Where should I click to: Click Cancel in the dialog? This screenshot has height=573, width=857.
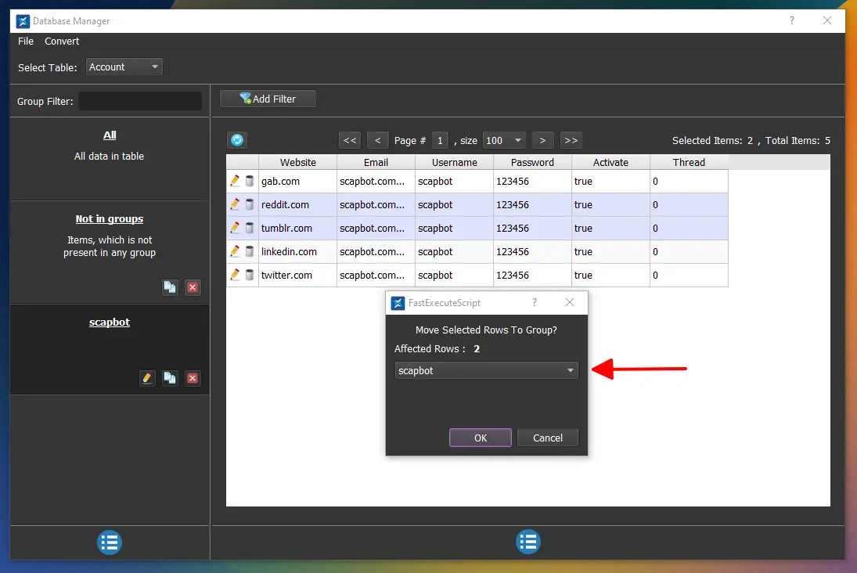coord(548,438)
